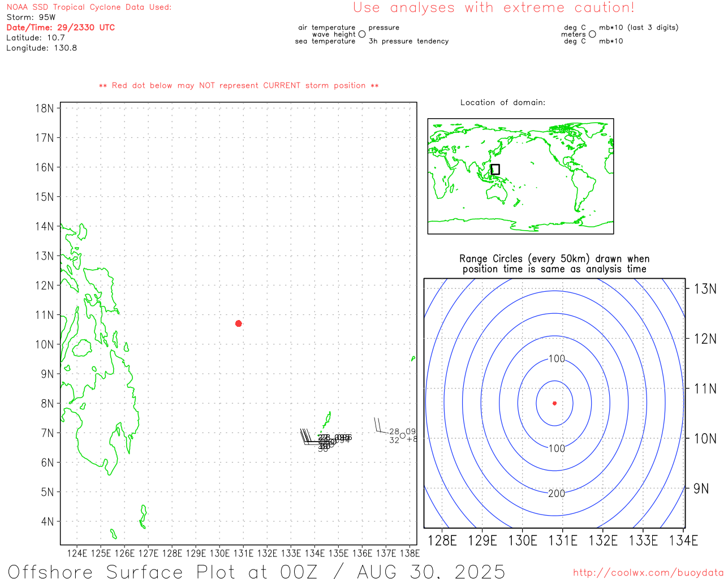Click the '32' sea temperature reading near 137E

[x=394, y=440]
